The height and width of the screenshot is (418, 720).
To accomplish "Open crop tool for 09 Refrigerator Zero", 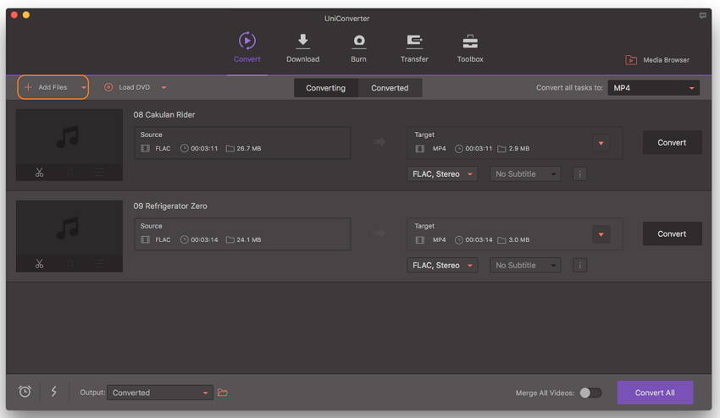I will pos(70,264).
